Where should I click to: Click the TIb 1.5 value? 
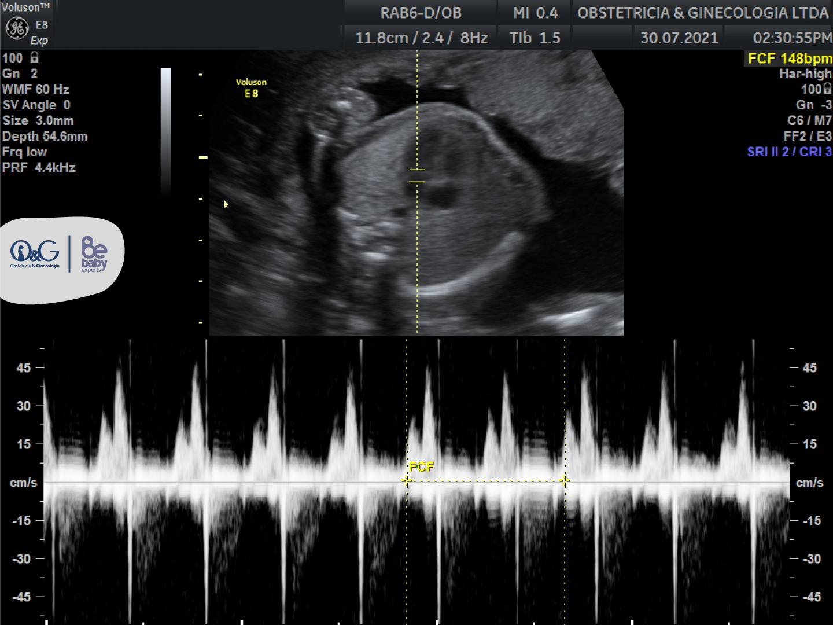coord(535,38)
